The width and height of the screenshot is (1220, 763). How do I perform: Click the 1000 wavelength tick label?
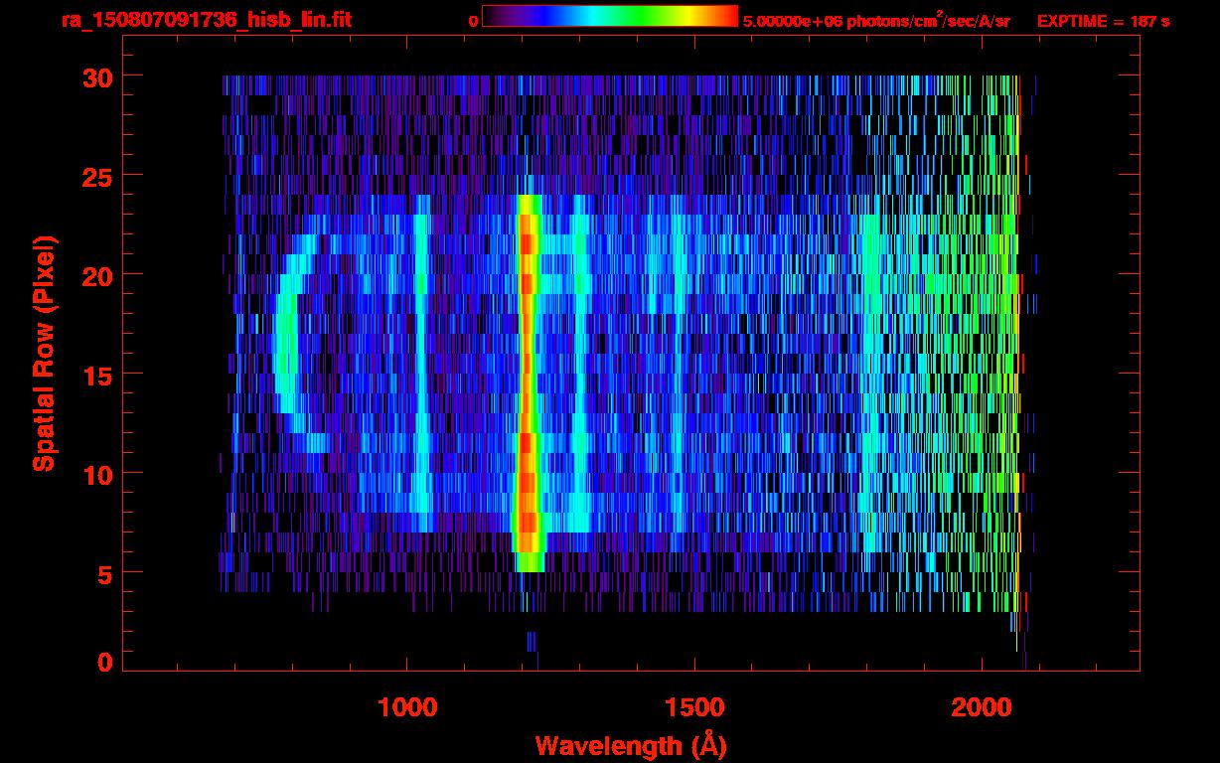click(x=407, y=707)
